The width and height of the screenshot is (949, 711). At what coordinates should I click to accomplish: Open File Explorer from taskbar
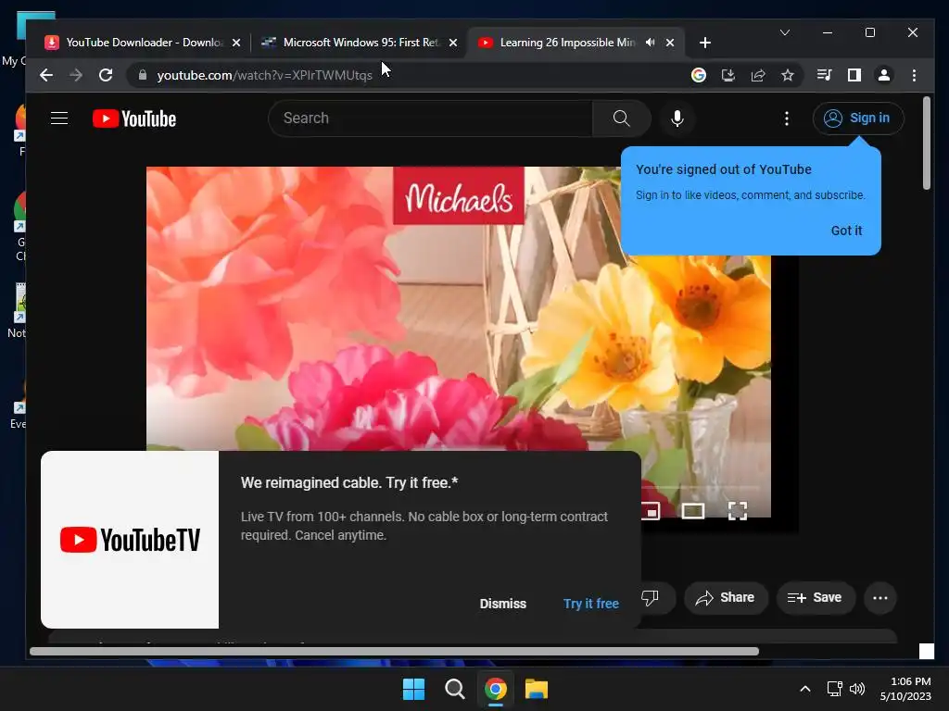537,689
